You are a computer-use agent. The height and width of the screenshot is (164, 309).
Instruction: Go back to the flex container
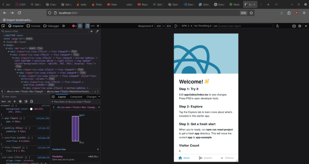pos(54,107)
